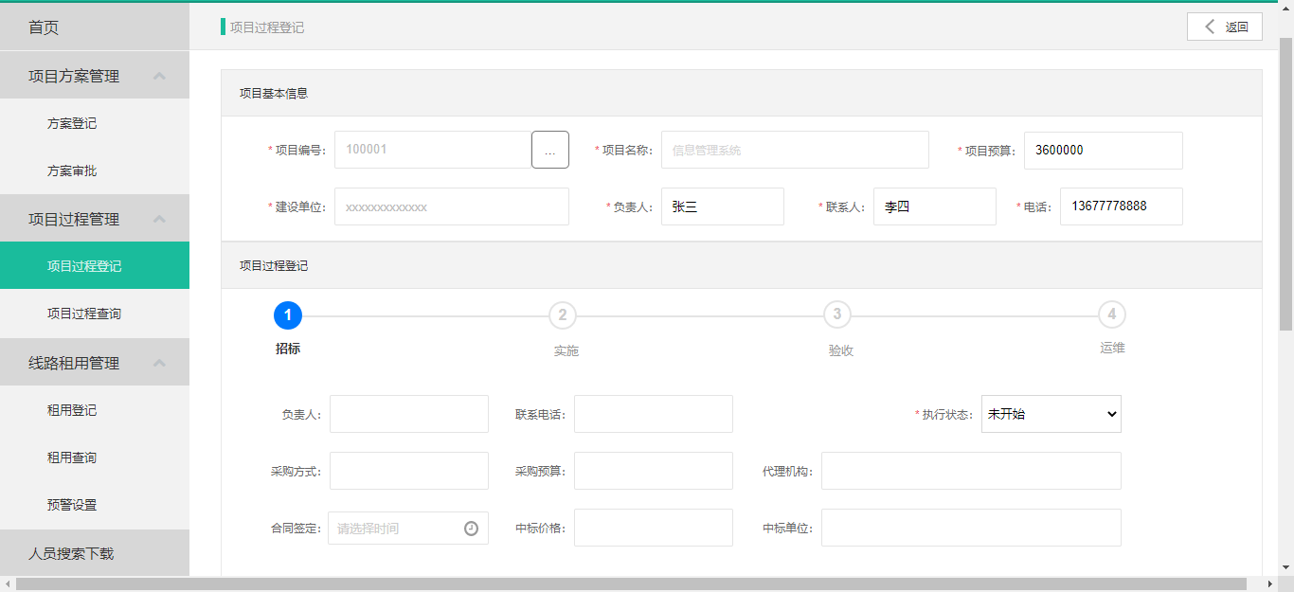Open 租用登记 in the sidebar
Image resolution: width=1294 pixels, height=592 pixels.
95,410
